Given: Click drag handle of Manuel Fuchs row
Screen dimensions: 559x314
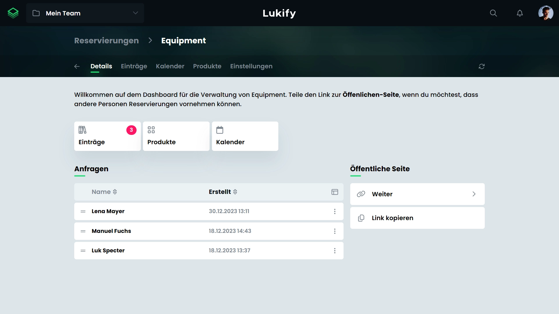Looking at the screenshot, I should pyautogui.click(x=83, y=231).
